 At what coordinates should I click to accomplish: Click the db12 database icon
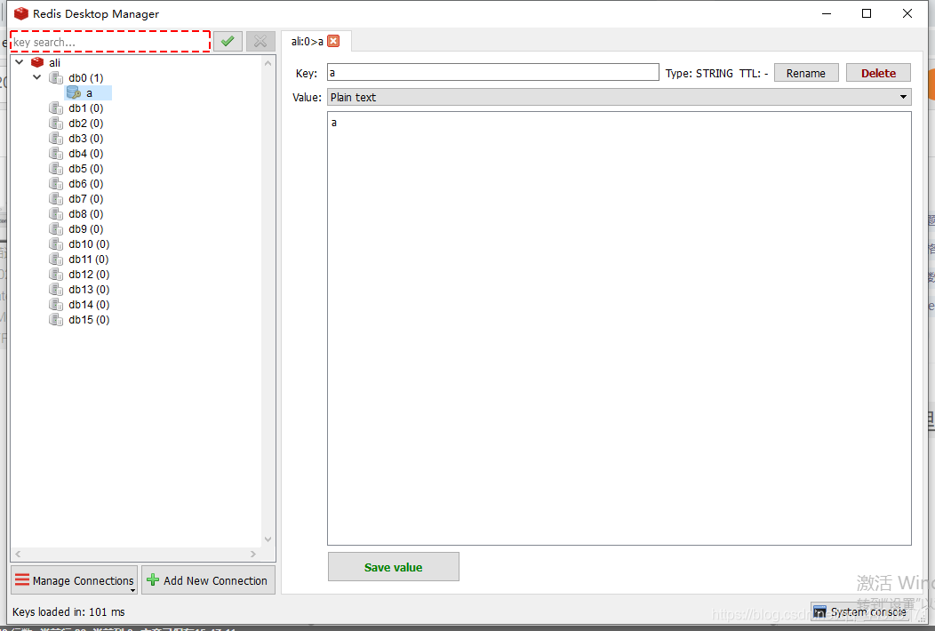pos(56,275)
